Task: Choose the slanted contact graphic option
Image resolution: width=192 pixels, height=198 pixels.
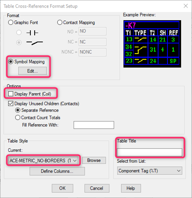Action: coord(19,42)
